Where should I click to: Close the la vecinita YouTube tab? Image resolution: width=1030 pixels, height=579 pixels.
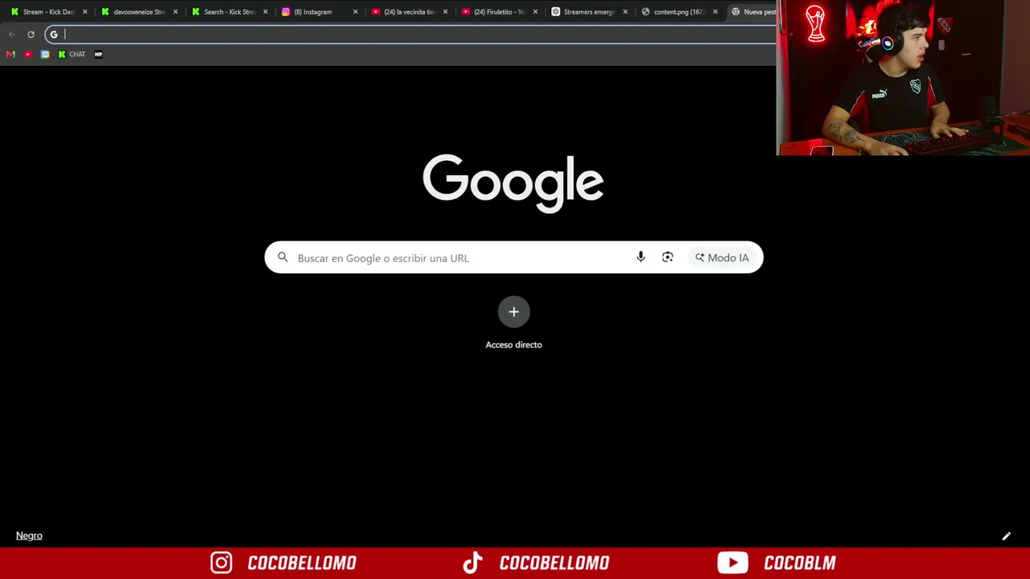445,12
